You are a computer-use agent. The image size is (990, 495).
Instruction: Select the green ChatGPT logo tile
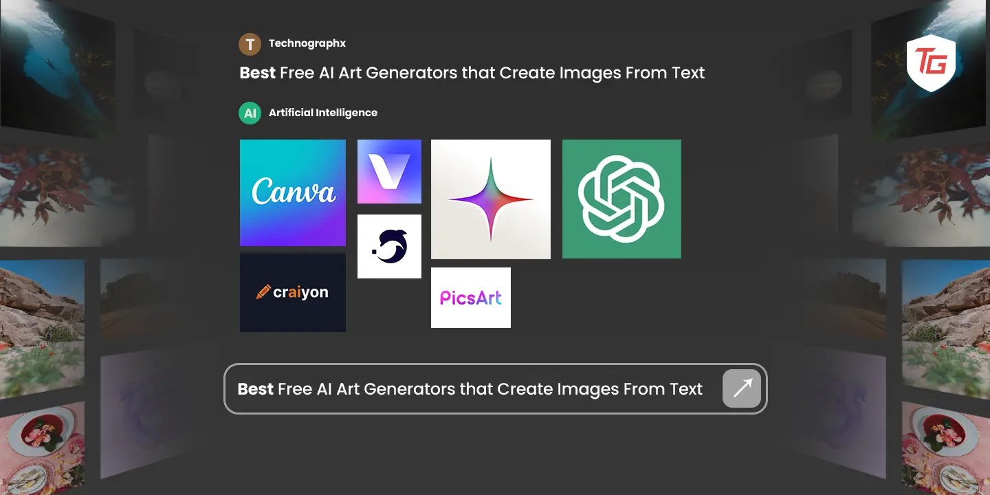pyautogui.click(x=621, y=199)
